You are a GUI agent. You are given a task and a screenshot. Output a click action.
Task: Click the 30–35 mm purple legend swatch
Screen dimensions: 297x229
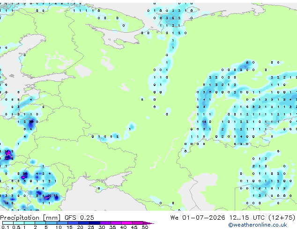click(105, 223)
